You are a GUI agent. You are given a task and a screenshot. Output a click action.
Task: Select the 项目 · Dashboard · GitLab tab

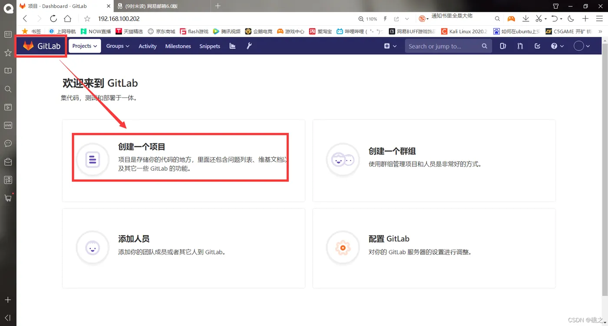coord(65,6)
